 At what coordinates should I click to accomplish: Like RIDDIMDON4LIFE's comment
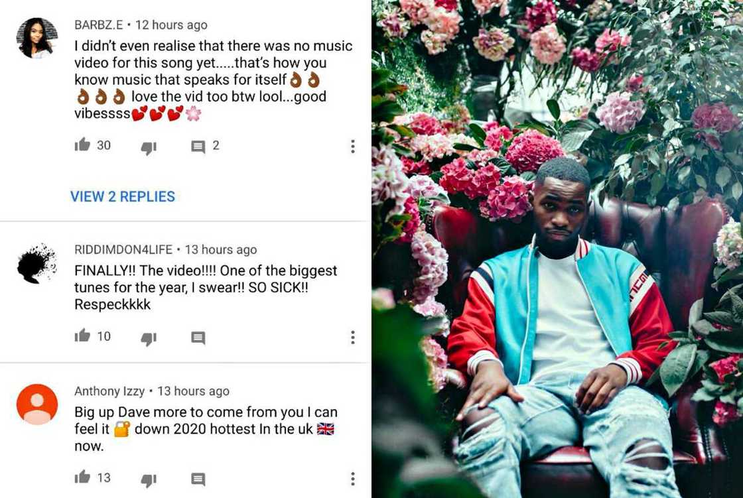pos(82,336)
